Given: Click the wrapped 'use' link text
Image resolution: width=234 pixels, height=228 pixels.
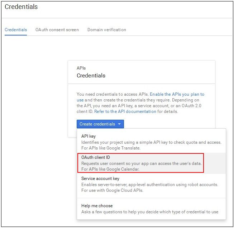Looking at the screenshot, I should (80, 100).
